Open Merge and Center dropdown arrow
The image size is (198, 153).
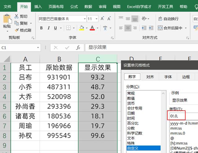point(186,28)
